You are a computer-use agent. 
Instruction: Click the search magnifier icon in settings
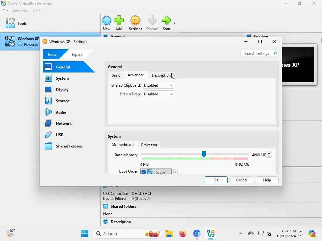click(275, 53)
